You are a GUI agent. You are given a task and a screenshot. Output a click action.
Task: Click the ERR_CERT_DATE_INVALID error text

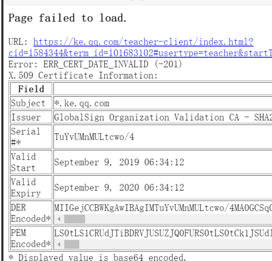95,64
